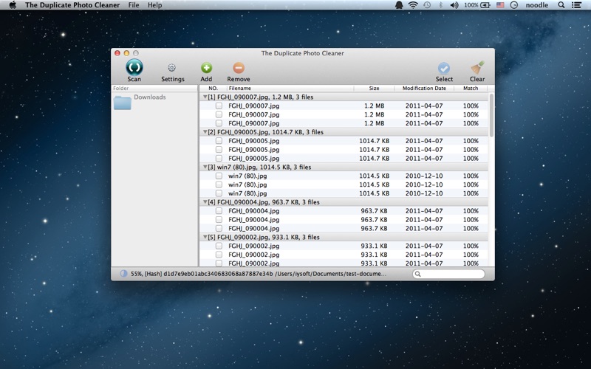Check the first FGHJ_090002.jpg checkbox

219,246
